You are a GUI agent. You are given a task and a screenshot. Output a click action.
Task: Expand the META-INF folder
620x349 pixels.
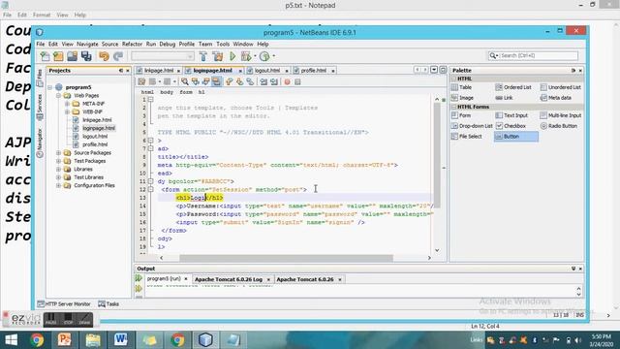[67, 104]
